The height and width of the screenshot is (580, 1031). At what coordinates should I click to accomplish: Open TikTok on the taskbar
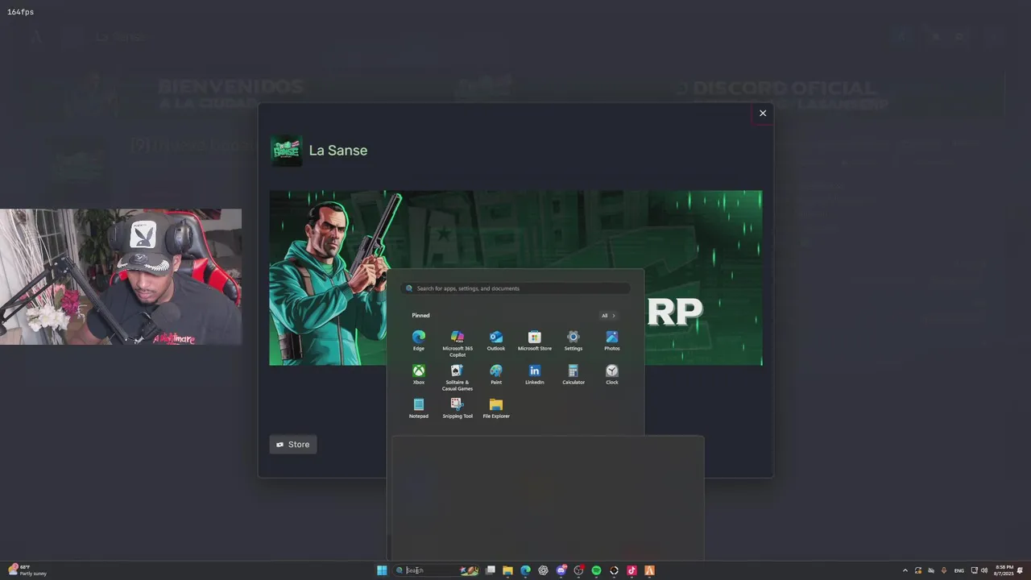631,570
